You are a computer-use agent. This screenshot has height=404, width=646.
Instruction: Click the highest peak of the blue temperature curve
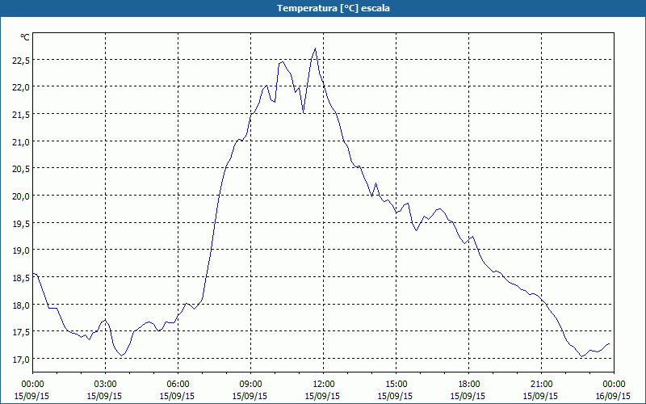click(315, 48)
